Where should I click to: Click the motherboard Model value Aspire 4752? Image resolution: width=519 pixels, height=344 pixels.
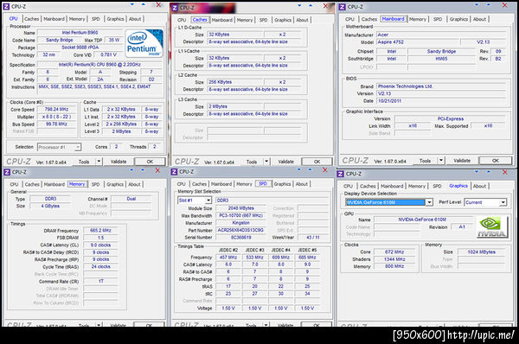click(418, 42)
